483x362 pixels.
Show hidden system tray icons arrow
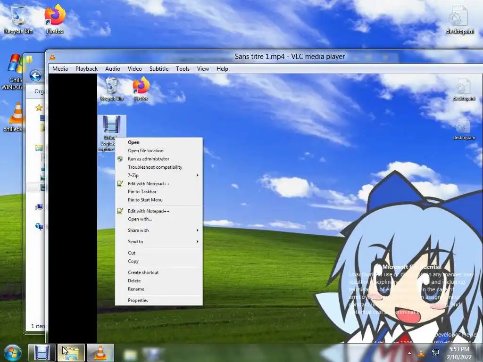(409, 353)
